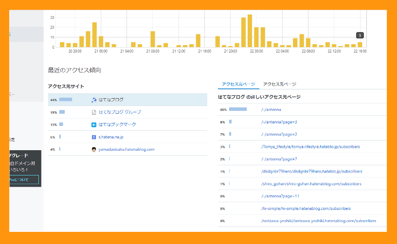Click the 44% percentage bar for はてなブログ
This screenshot has height=244, width=397.
pos(66,100)
